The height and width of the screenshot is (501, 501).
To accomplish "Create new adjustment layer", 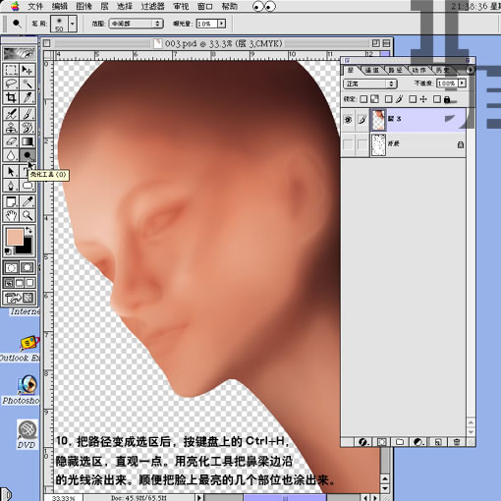I will [x=417, y=442].
